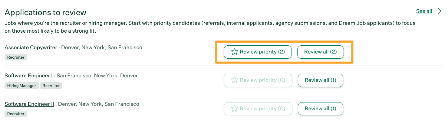Viewport: 448px width, 120px height.
Task: Open the Associate Copywriter job link
Action: (31, 47)
